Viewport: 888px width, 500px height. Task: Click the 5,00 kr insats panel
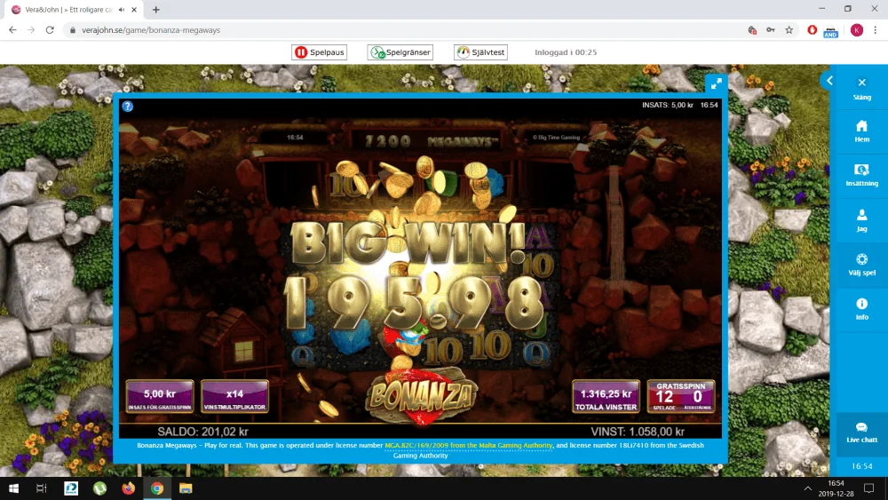coord(160,396)
